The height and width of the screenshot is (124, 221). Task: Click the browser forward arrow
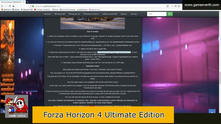coord(6,6)
